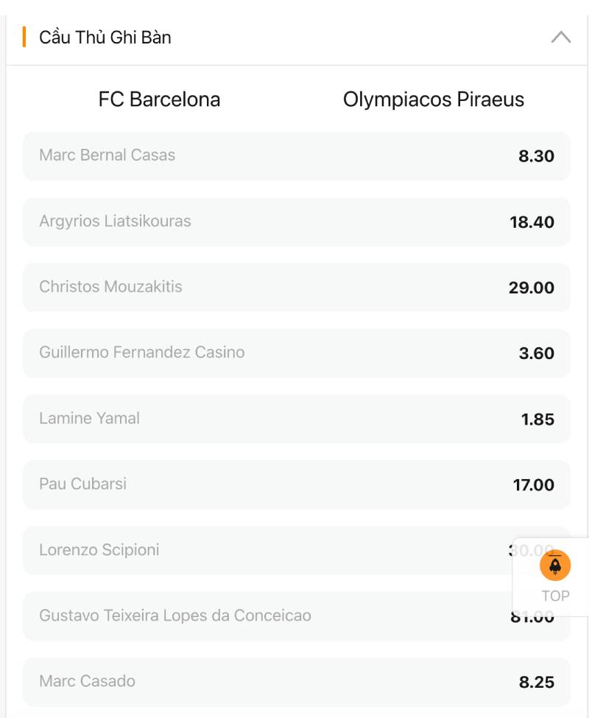Select Marc Casado 8.25 odds
This screenshot has width=589, height=718.
tap(296, 682)
